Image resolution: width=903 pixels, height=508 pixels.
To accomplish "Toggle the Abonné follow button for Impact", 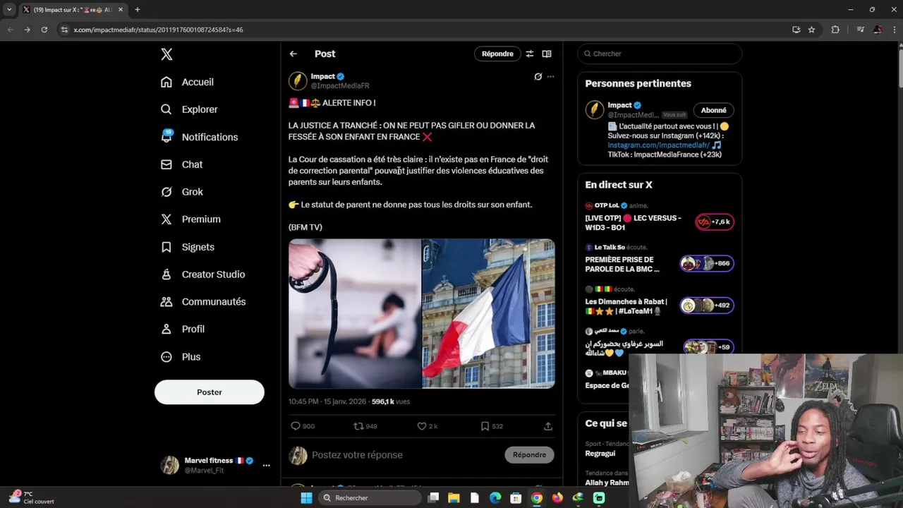I will (x=714, y=110).
